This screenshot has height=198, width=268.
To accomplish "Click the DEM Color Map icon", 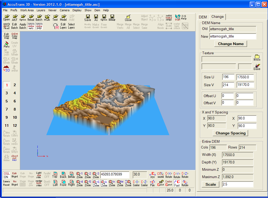I will [15, 36].
